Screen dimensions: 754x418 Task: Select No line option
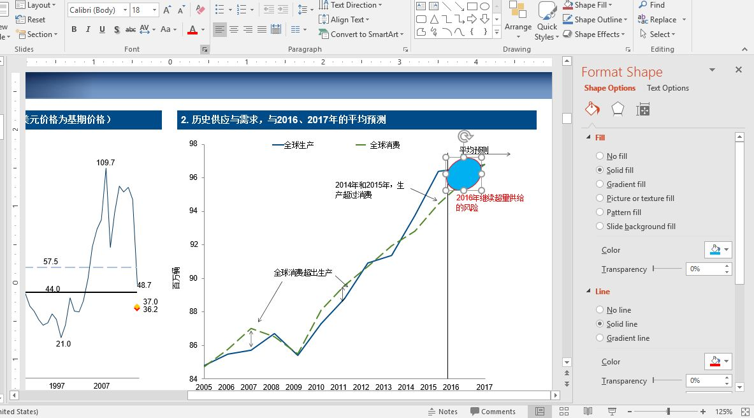tap(613, 310)
